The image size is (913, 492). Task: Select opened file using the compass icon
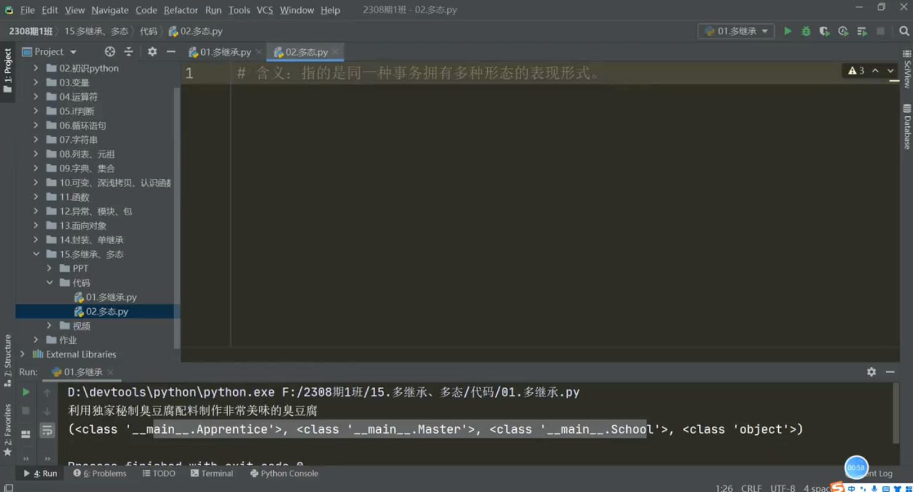110,51
